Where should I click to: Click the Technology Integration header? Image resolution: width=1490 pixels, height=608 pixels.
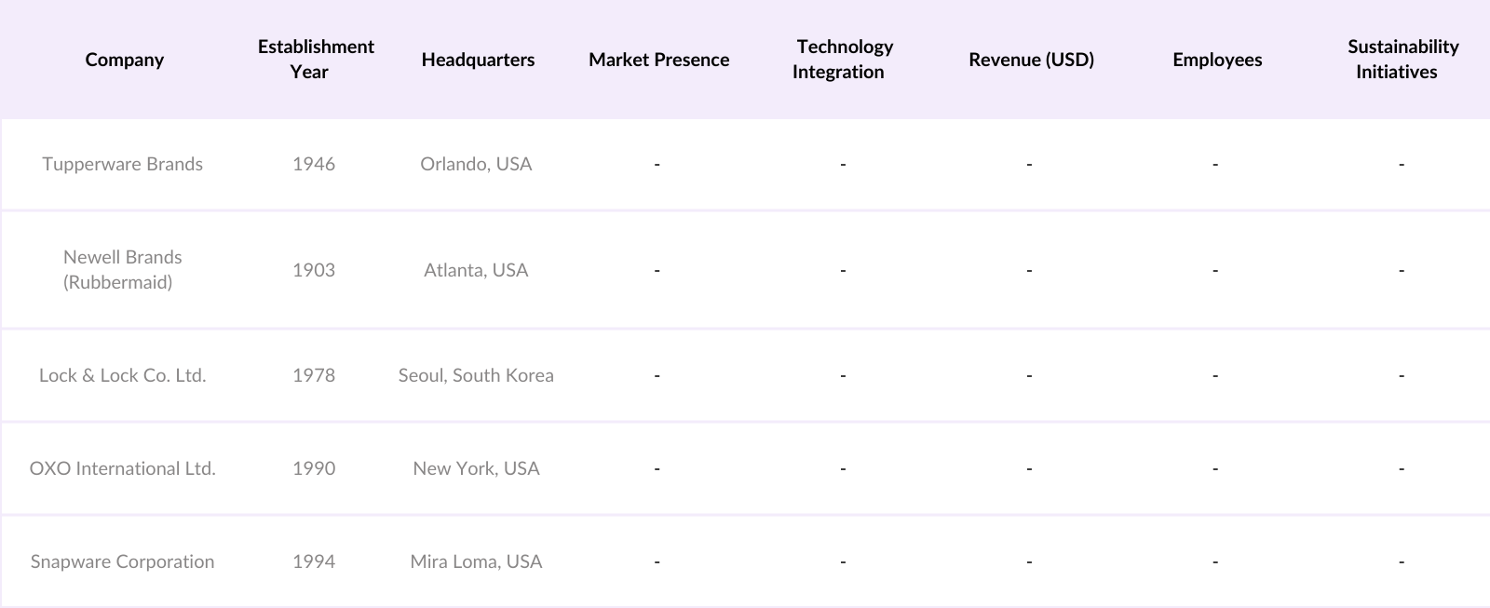point(843,59)
